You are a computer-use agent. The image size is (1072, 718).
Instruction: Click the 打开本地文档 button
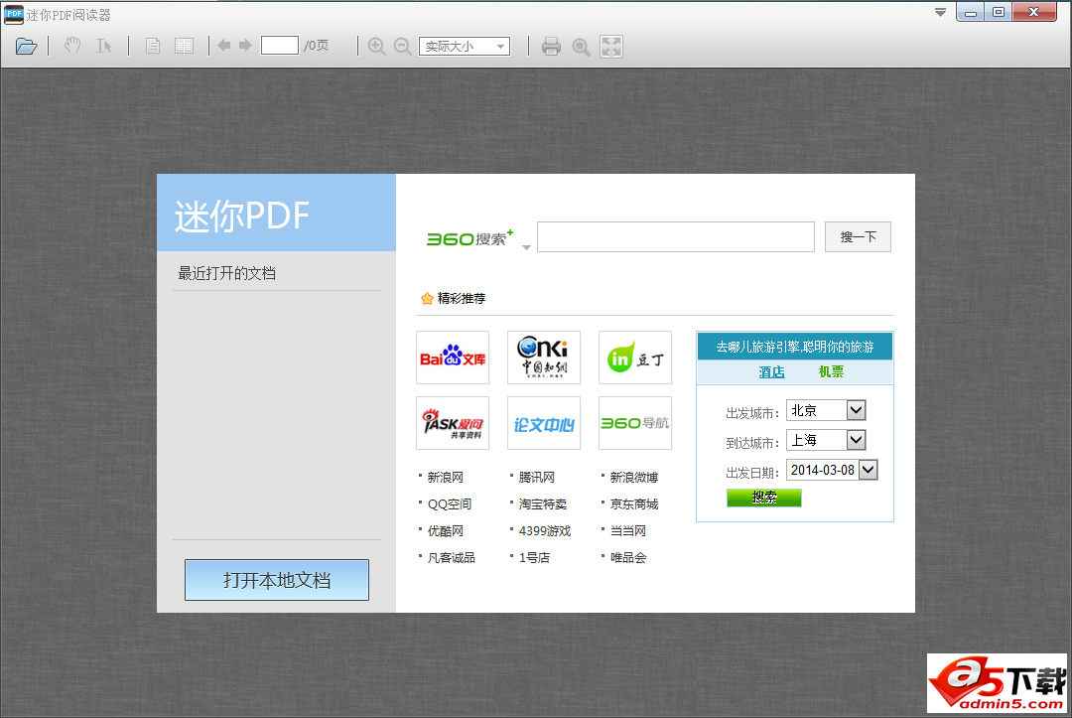point(276,580)
